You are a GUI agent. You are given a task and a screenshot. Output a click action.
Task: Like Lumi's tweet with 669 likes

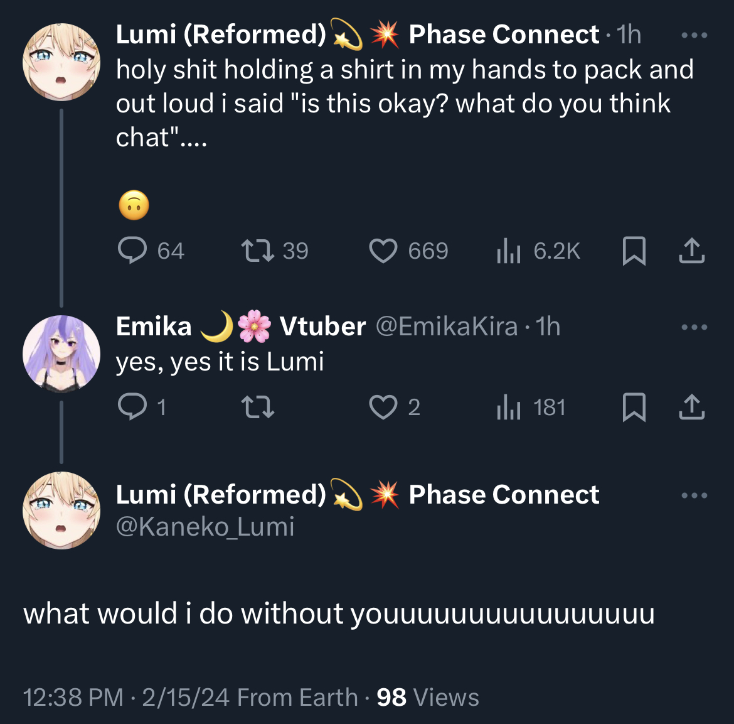(383, 251)
